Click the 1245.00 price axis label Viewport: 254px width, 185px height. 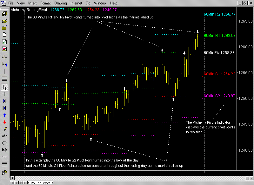[x=245, y=124]
